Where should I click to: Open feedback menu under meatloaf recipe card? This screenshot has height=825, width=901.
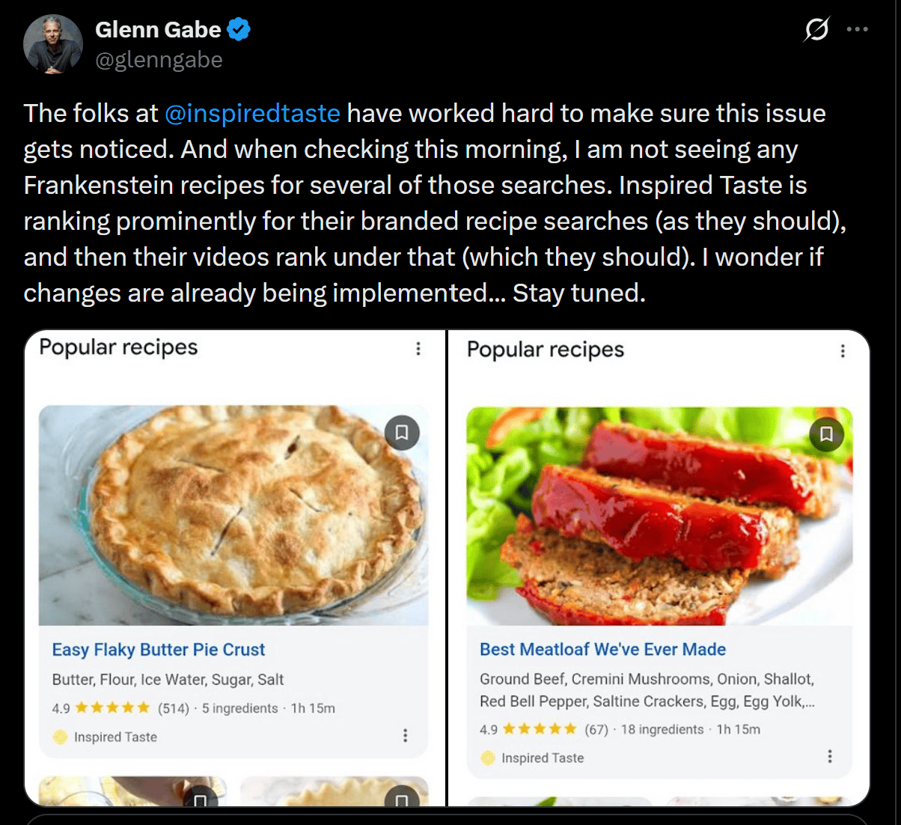(830, 757)
